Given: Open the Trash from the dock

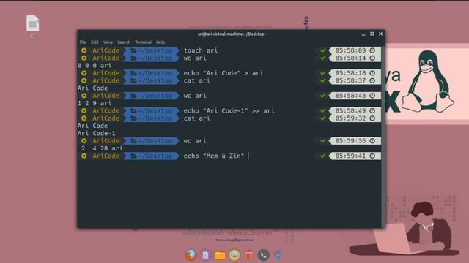Looking at the screenshot, I should click(x=249, y=255).
